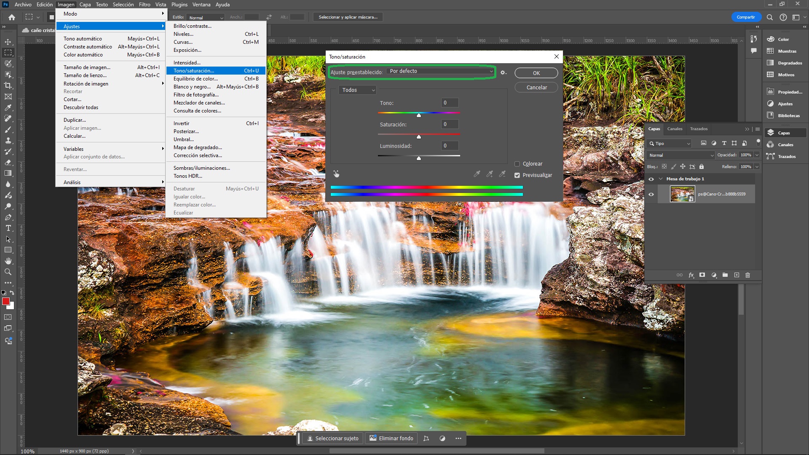
Task: Switch to the Canales tab
Action: coord(675,129)
